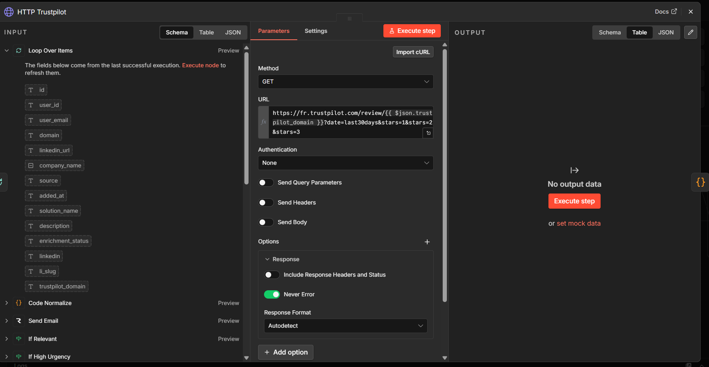Open the Method GET dropdown
This screenshot has width=709, height=367.
346,82
